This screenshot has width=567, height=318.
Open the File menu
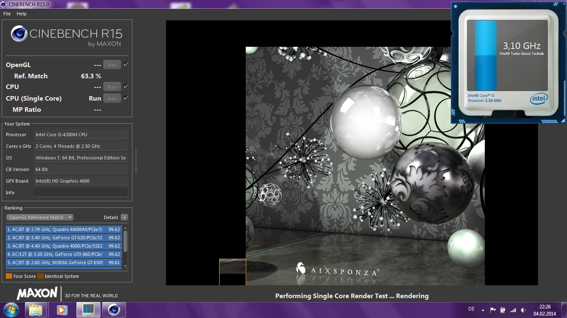(7, 14)
